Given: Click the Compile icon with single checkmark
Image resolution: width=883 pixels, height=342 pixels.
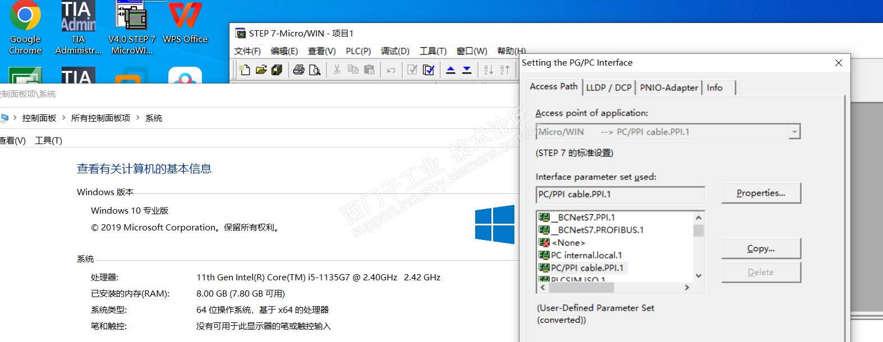Looking at the screenshot, I should [x=412, y=70].
